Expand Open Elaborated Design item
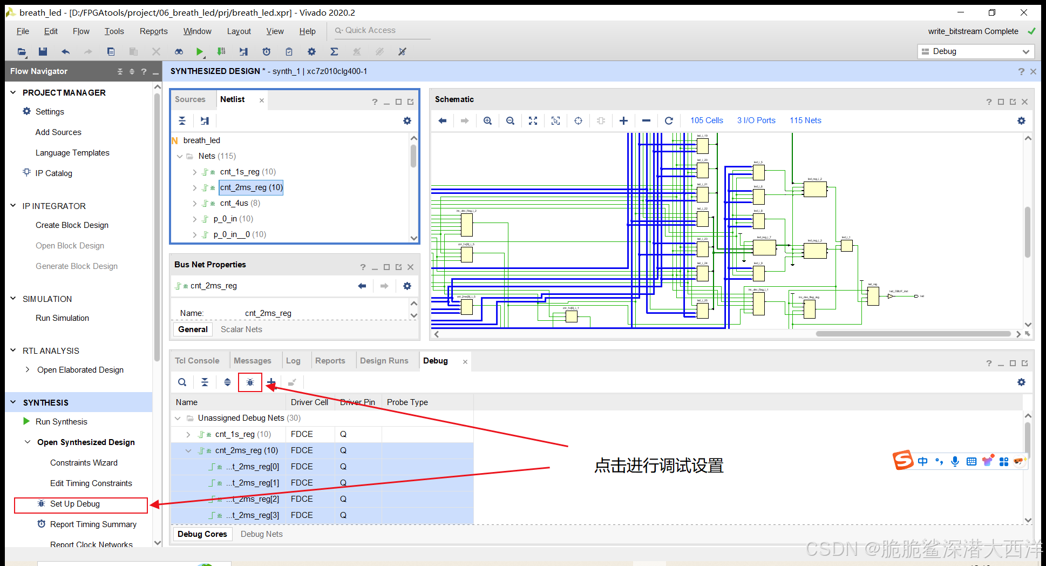The height and width of the screenshot is (566, 1046). point(28,369)
